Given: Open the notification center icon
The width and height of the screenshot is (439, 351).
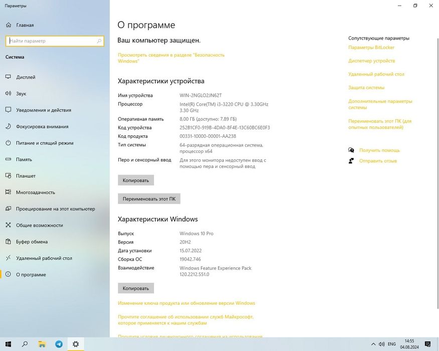Looking at the screenshot, I should (427, 344).
